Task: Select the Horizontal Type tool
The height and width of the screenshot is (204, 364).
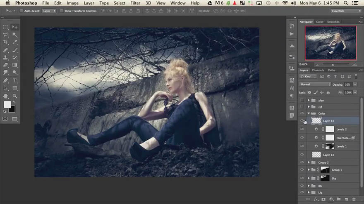Action: (x=14, y=80)
